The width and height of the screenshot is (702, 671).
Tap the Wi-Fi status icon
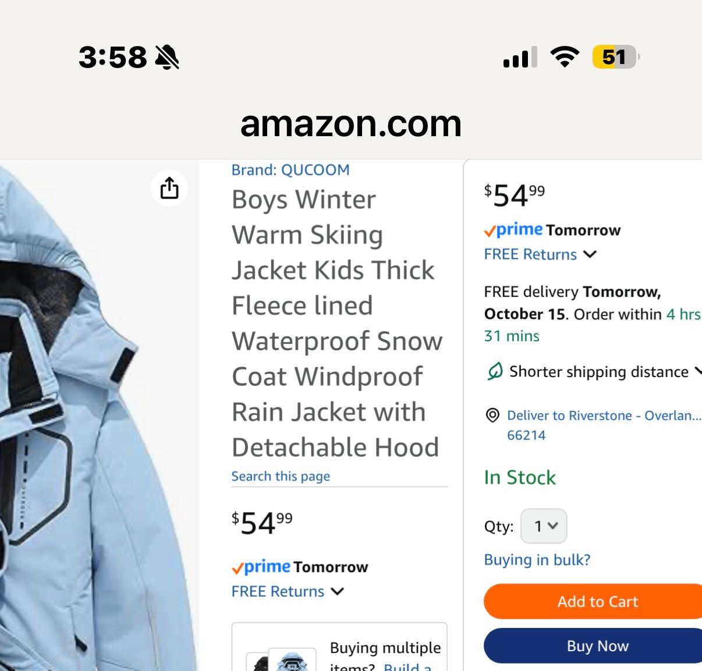[565, 57]
